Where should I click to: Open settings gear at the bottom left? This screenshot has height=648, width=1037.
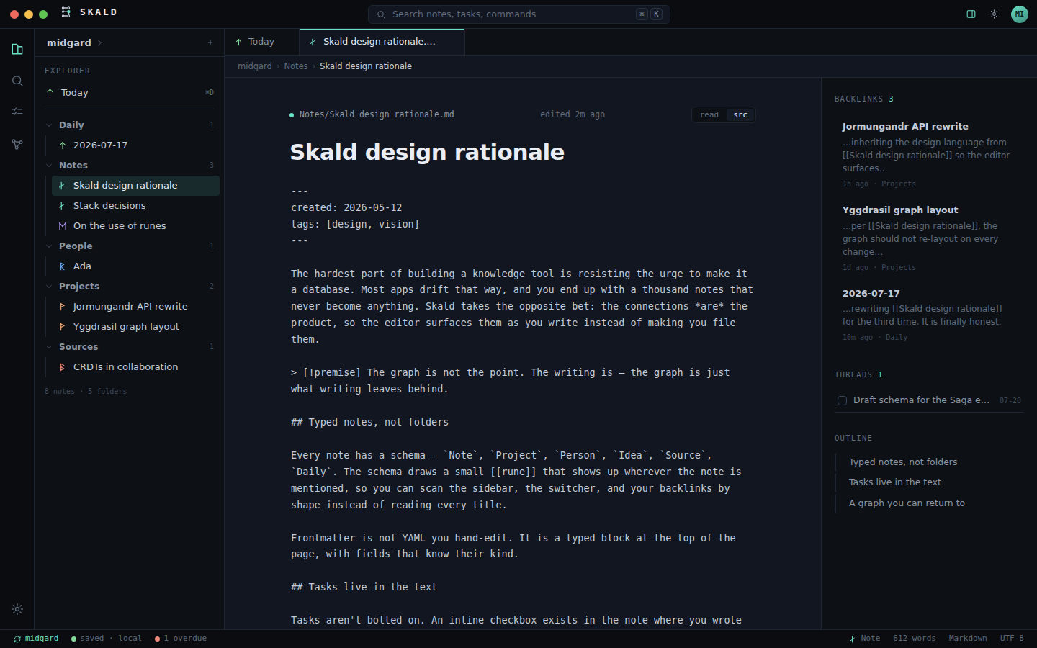(x=17, y=609)
